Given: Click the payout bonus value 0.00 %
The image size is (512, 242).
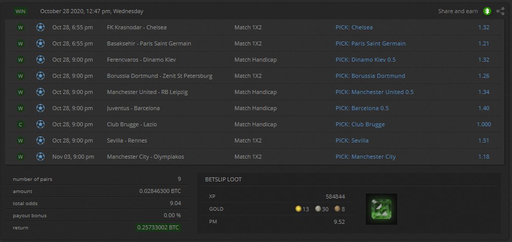Looking at the screenshot, I should coord(173,216).
